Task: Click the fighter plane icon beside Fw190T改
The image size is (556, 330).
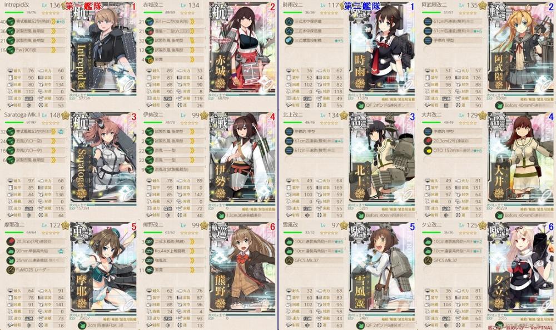Action: (x=11, y=51)
